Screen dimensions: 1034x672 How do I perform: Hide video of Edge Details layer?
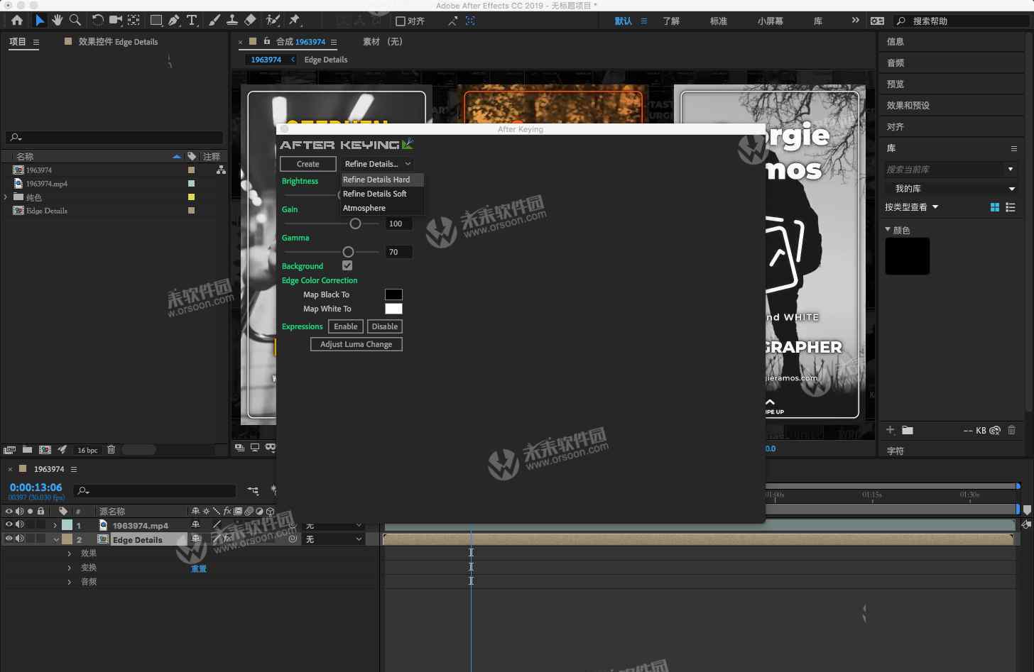9,539
